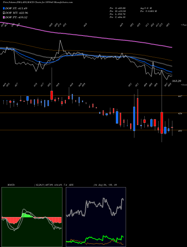
Task: Click the magenta DOW PT legend swatch
Action: coord(4,17)
